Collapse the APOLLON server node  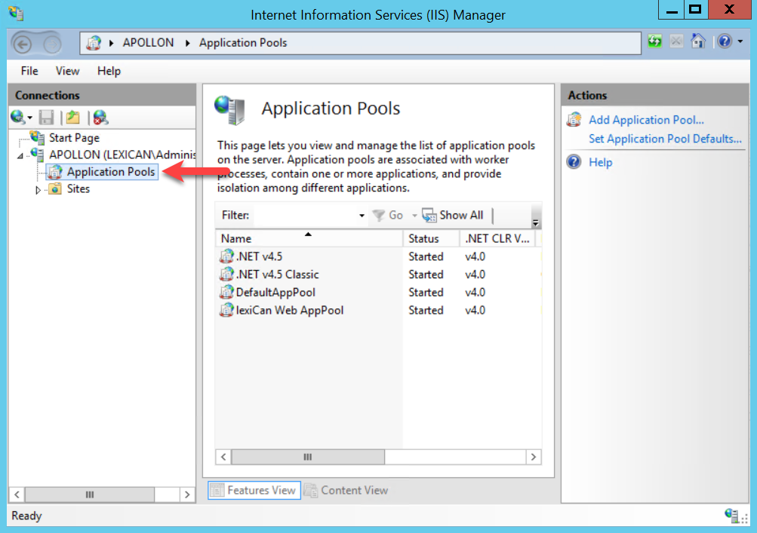coord(20,155)
